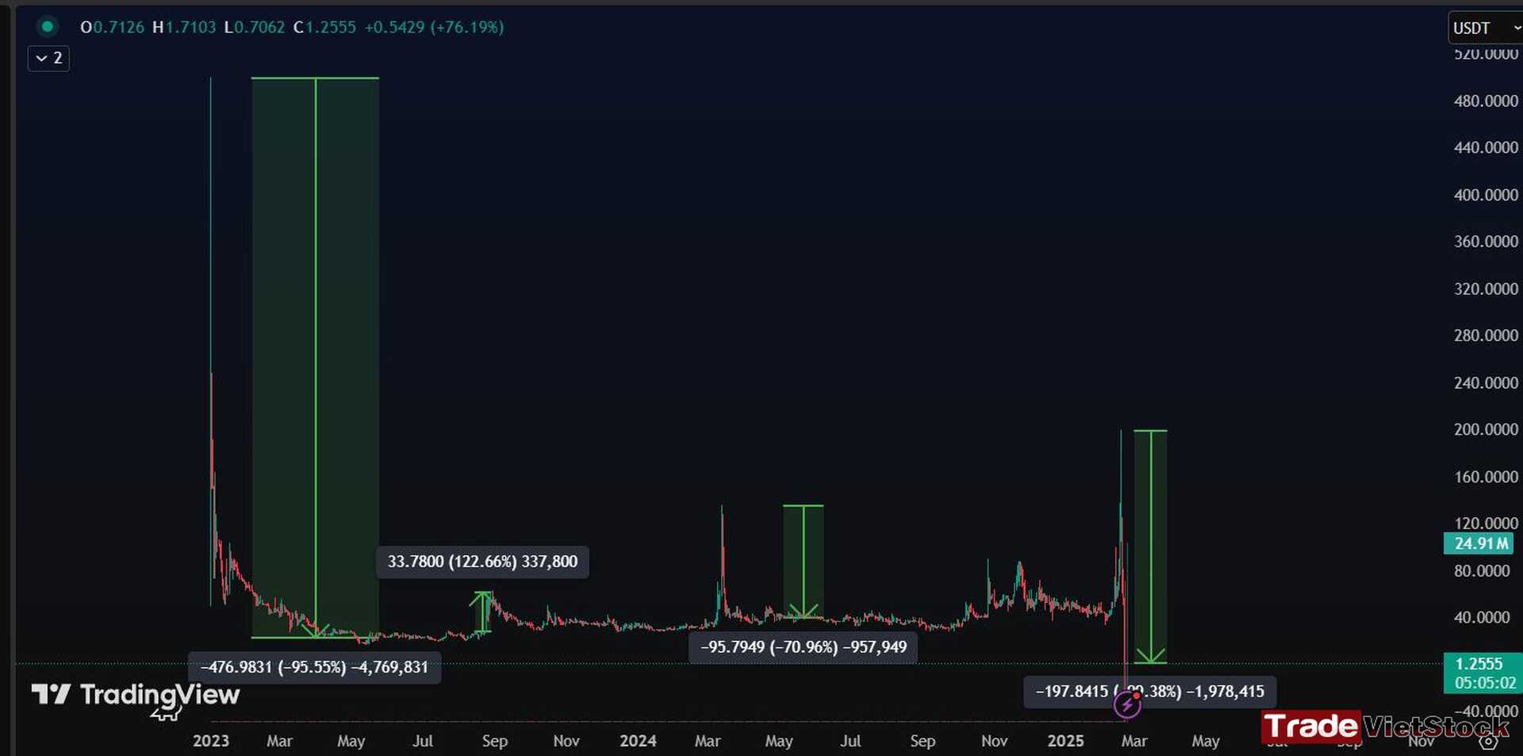1523x756 pixels.
Task: Click the −95.7949 (−70.96%) measurement label
Action: pyautogui.click(x=803, y=647)
